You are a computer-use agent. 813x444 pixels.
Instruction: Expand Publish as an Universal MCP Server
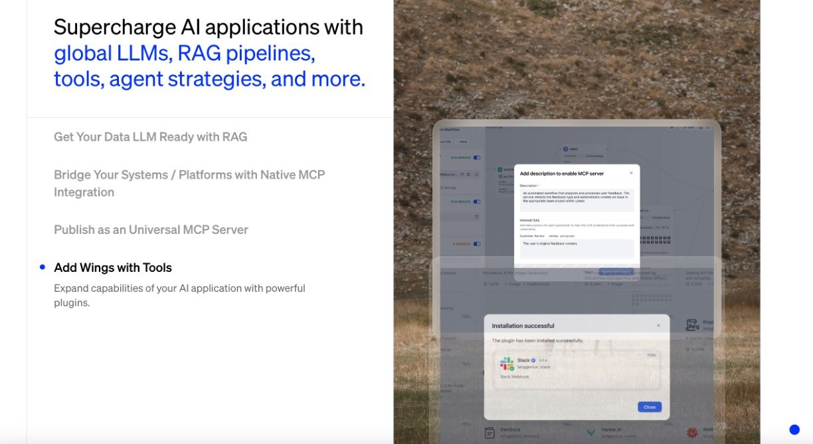click(x=151, y=230)
